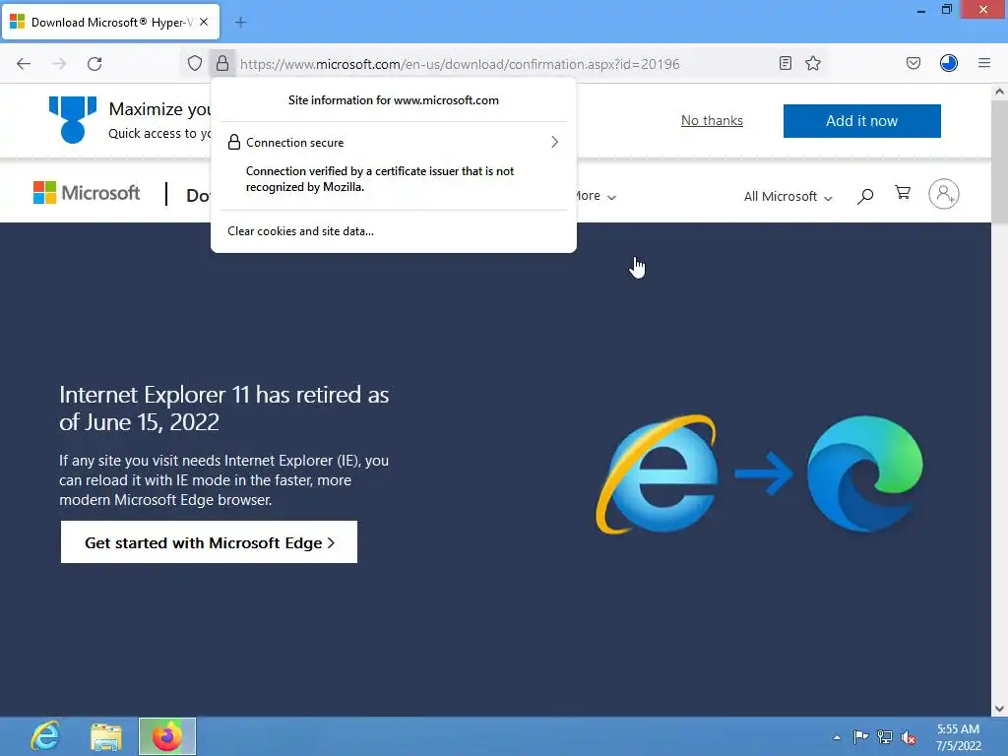Reload the current page
1008x756 pixels.
point(94,64)
